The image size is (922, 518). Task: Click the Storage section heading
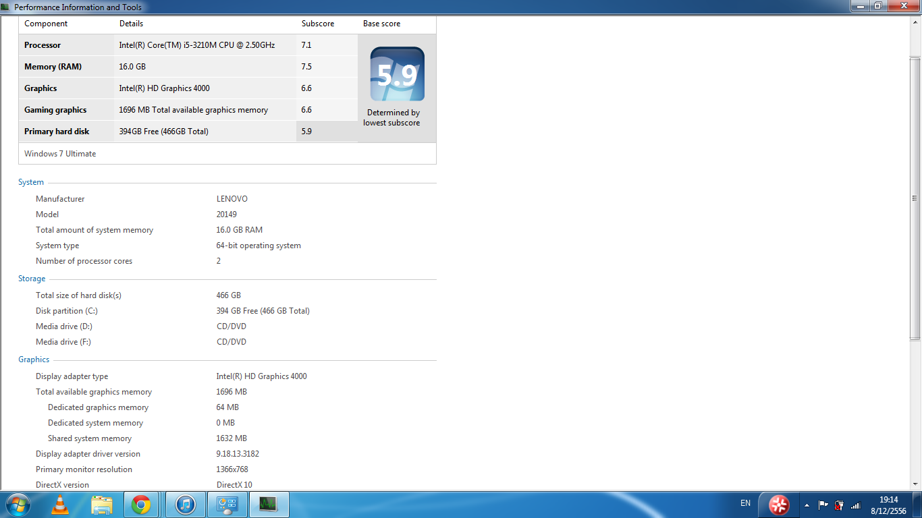tap(32, 279)
